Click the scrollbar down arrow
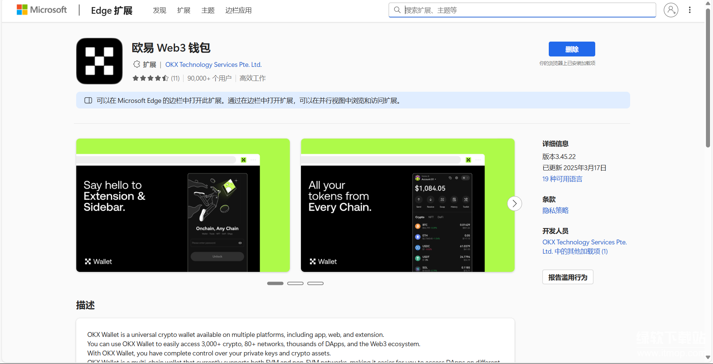Image resolution: width=713 pixels, height=364 pixels. [x=708, y=357]
